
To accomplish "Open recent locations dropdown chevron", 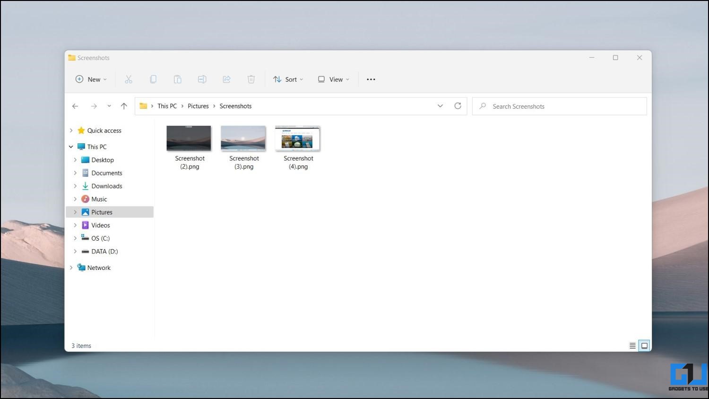I will (109, 106).
